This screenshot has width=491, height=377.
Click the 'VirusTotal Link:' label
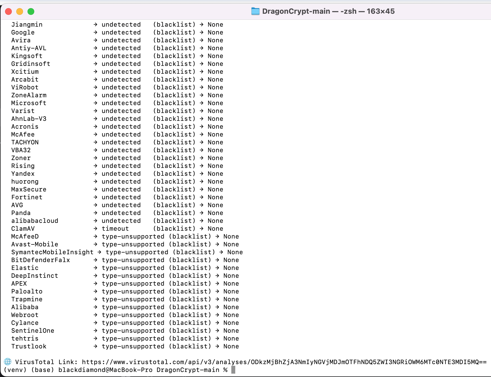coord(46,362)
